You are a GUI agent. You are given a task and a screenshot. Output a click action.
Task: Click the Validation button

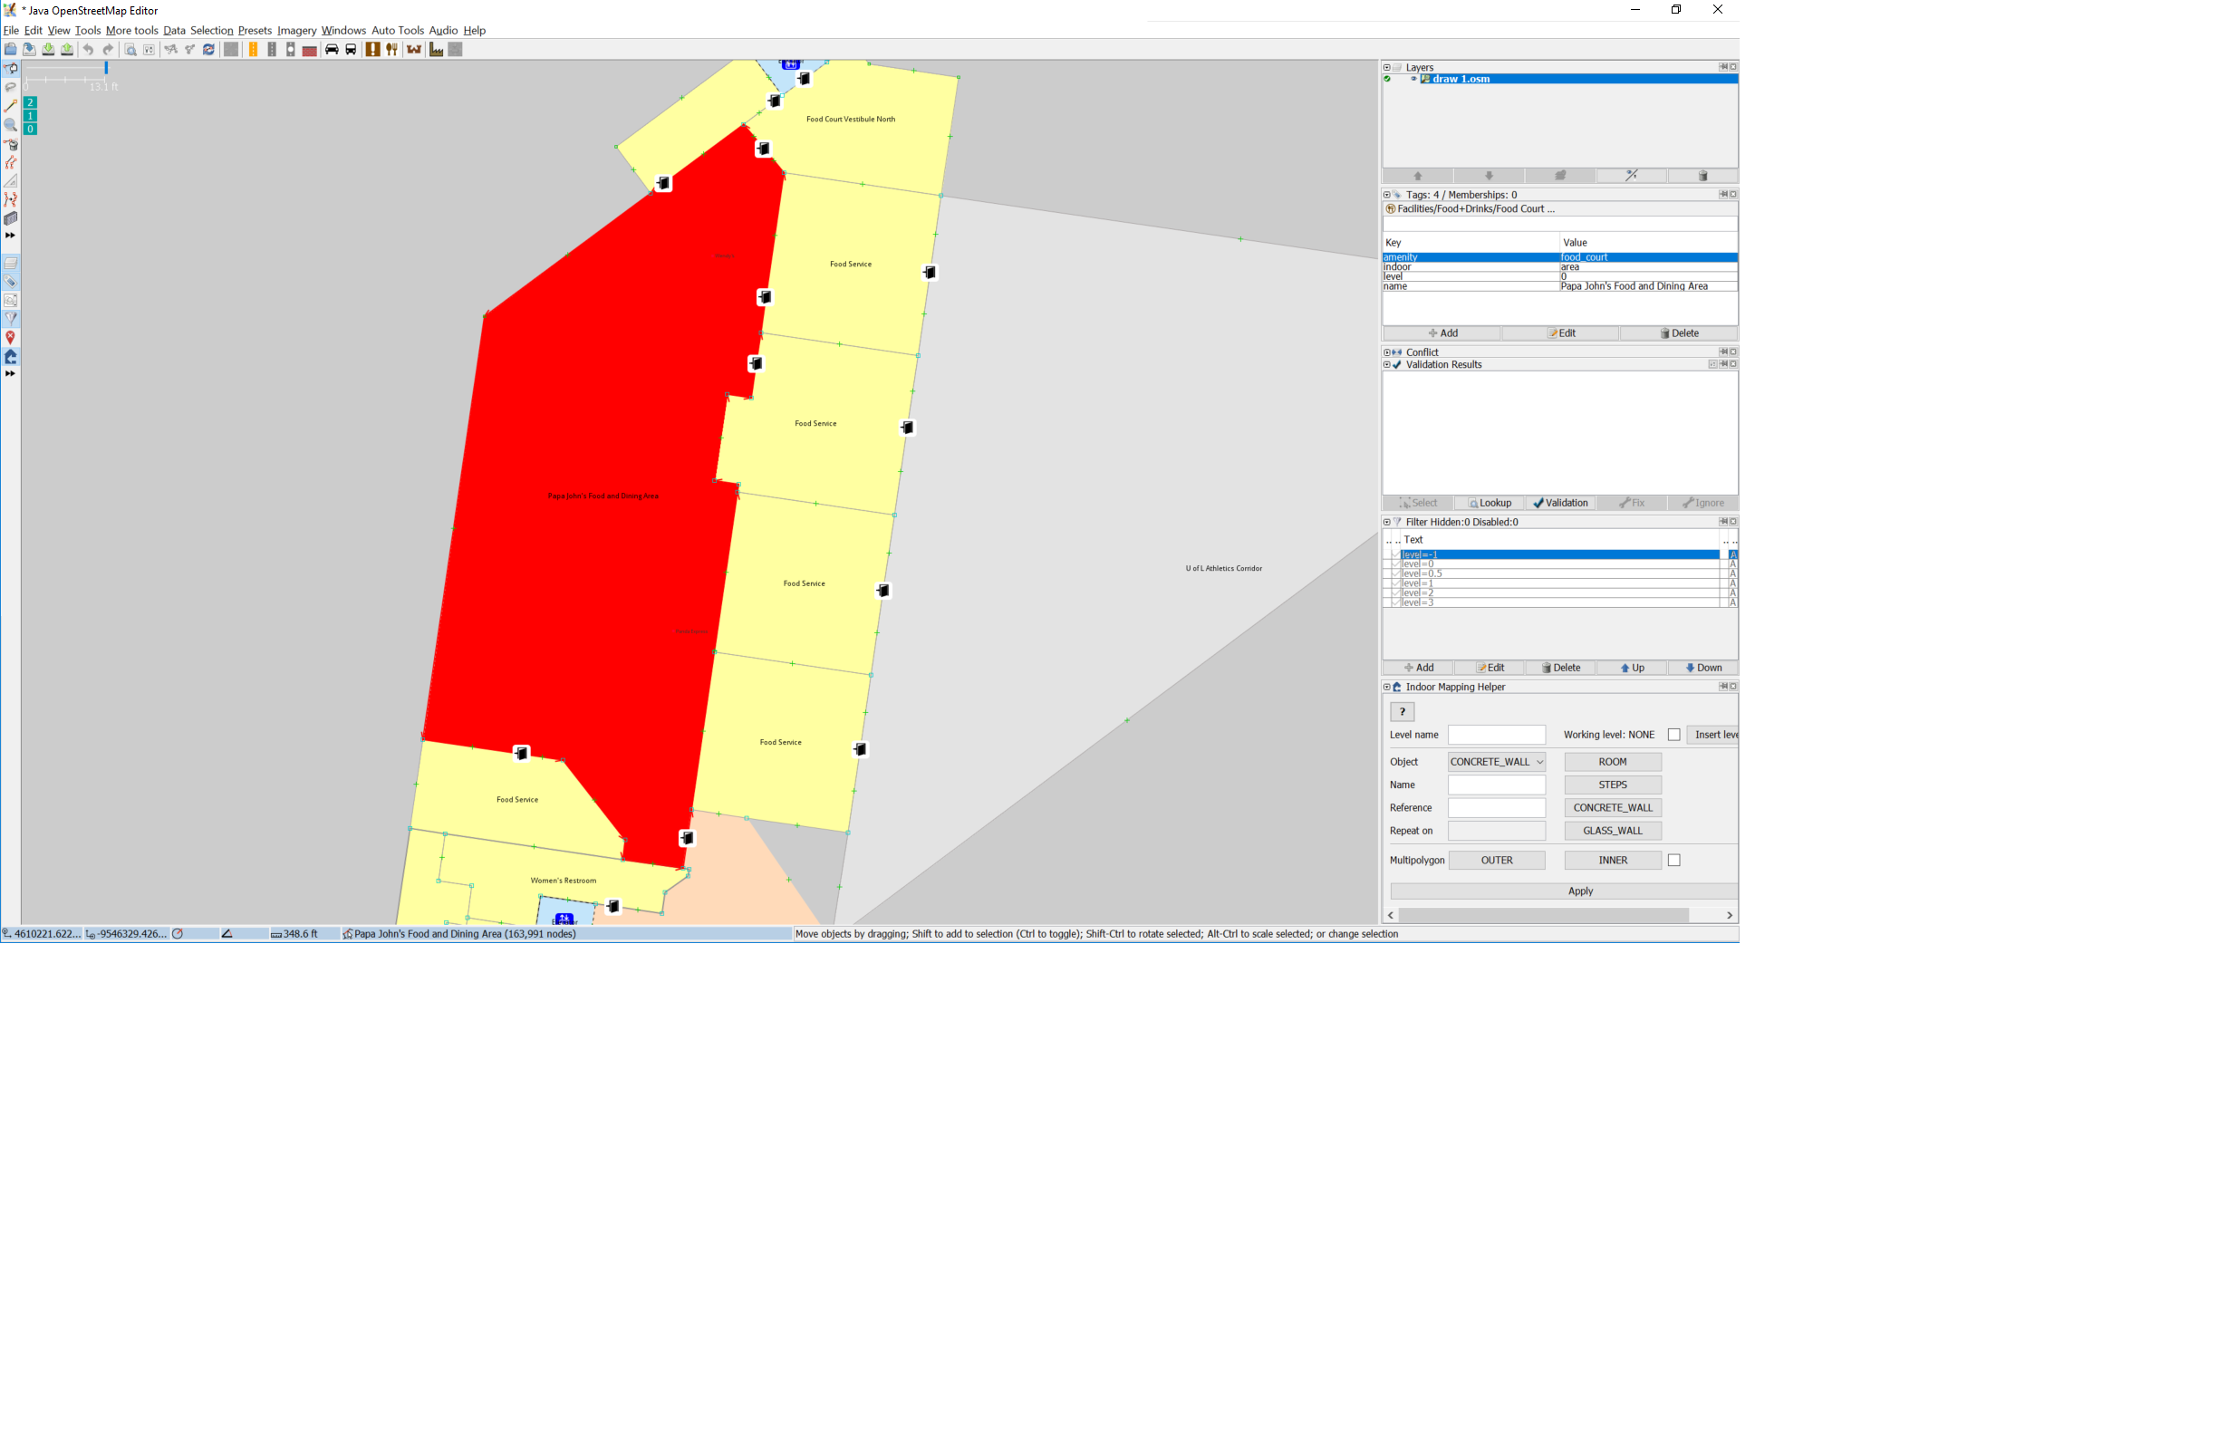1560,503
